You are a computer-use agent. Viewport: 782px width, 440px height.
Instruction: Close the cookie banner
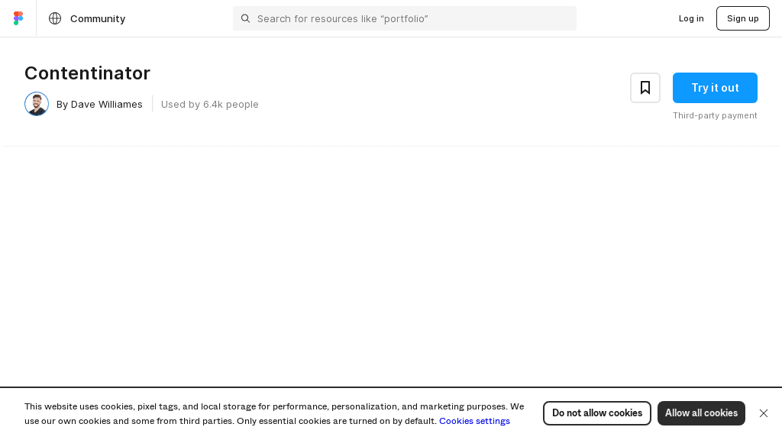pos(764,413)
